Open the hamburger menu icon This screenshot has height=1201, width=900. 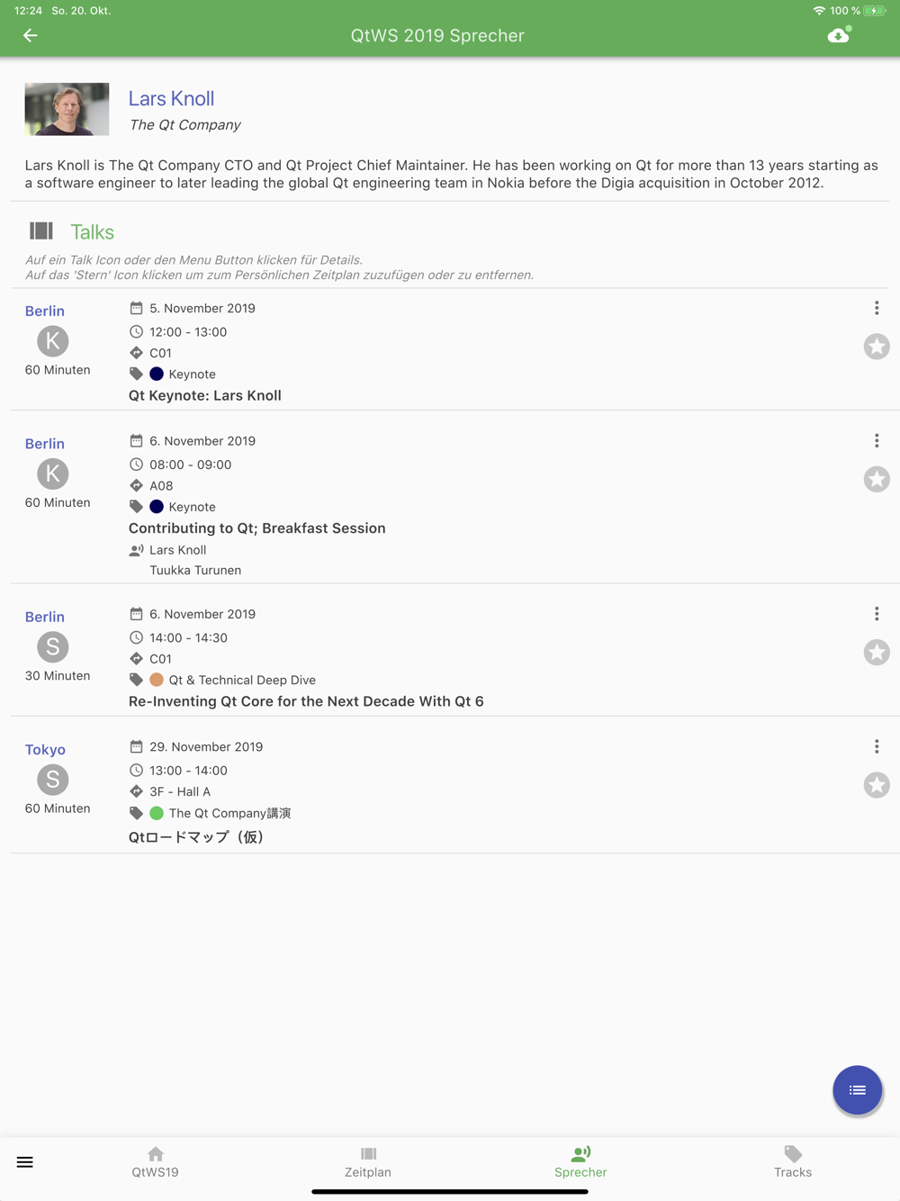(x=25, y=1162)
